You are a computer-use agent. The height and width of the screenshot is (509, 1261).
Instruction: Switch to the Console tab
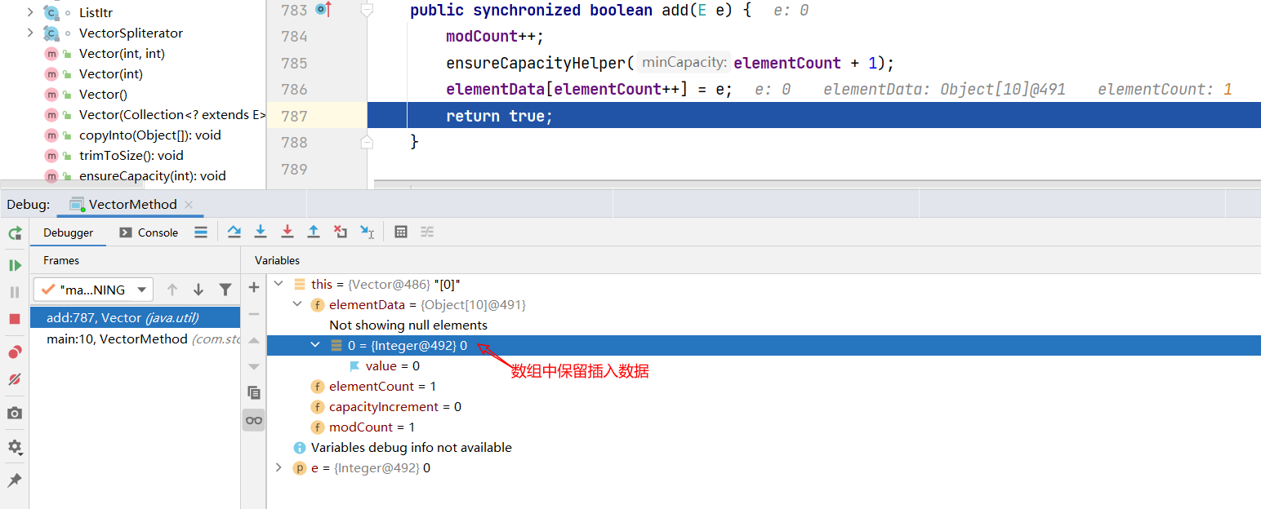[149, 232]
